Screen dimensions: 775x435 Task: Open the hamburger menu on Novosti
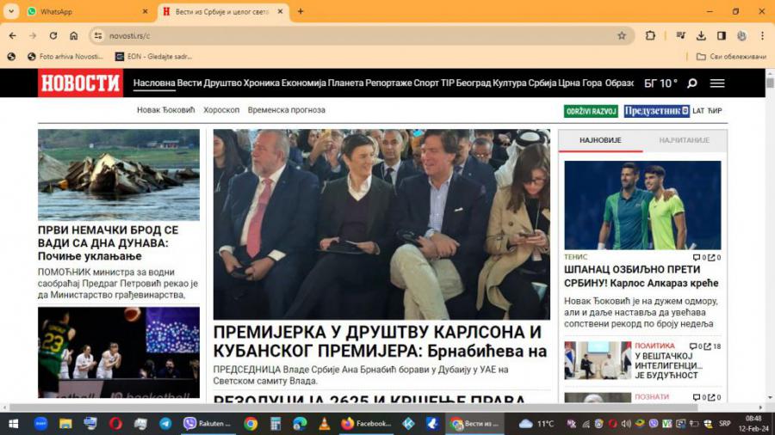coord(717,83)
